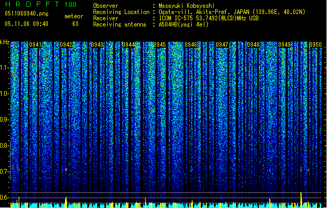
Task: Select the Ogata-vill. Akita-Pref. JAPAN location text
Action: click(232, 12)
